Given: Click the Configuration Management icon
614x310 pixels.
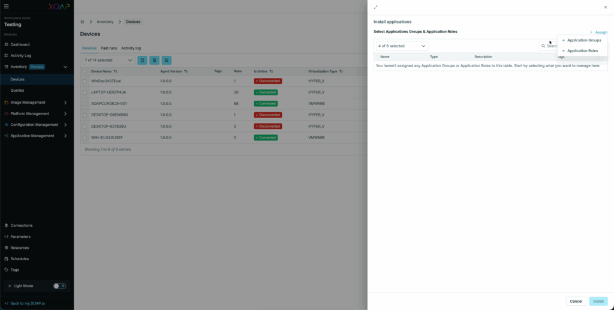Looking at the screenshot, I should click(6, 125).
